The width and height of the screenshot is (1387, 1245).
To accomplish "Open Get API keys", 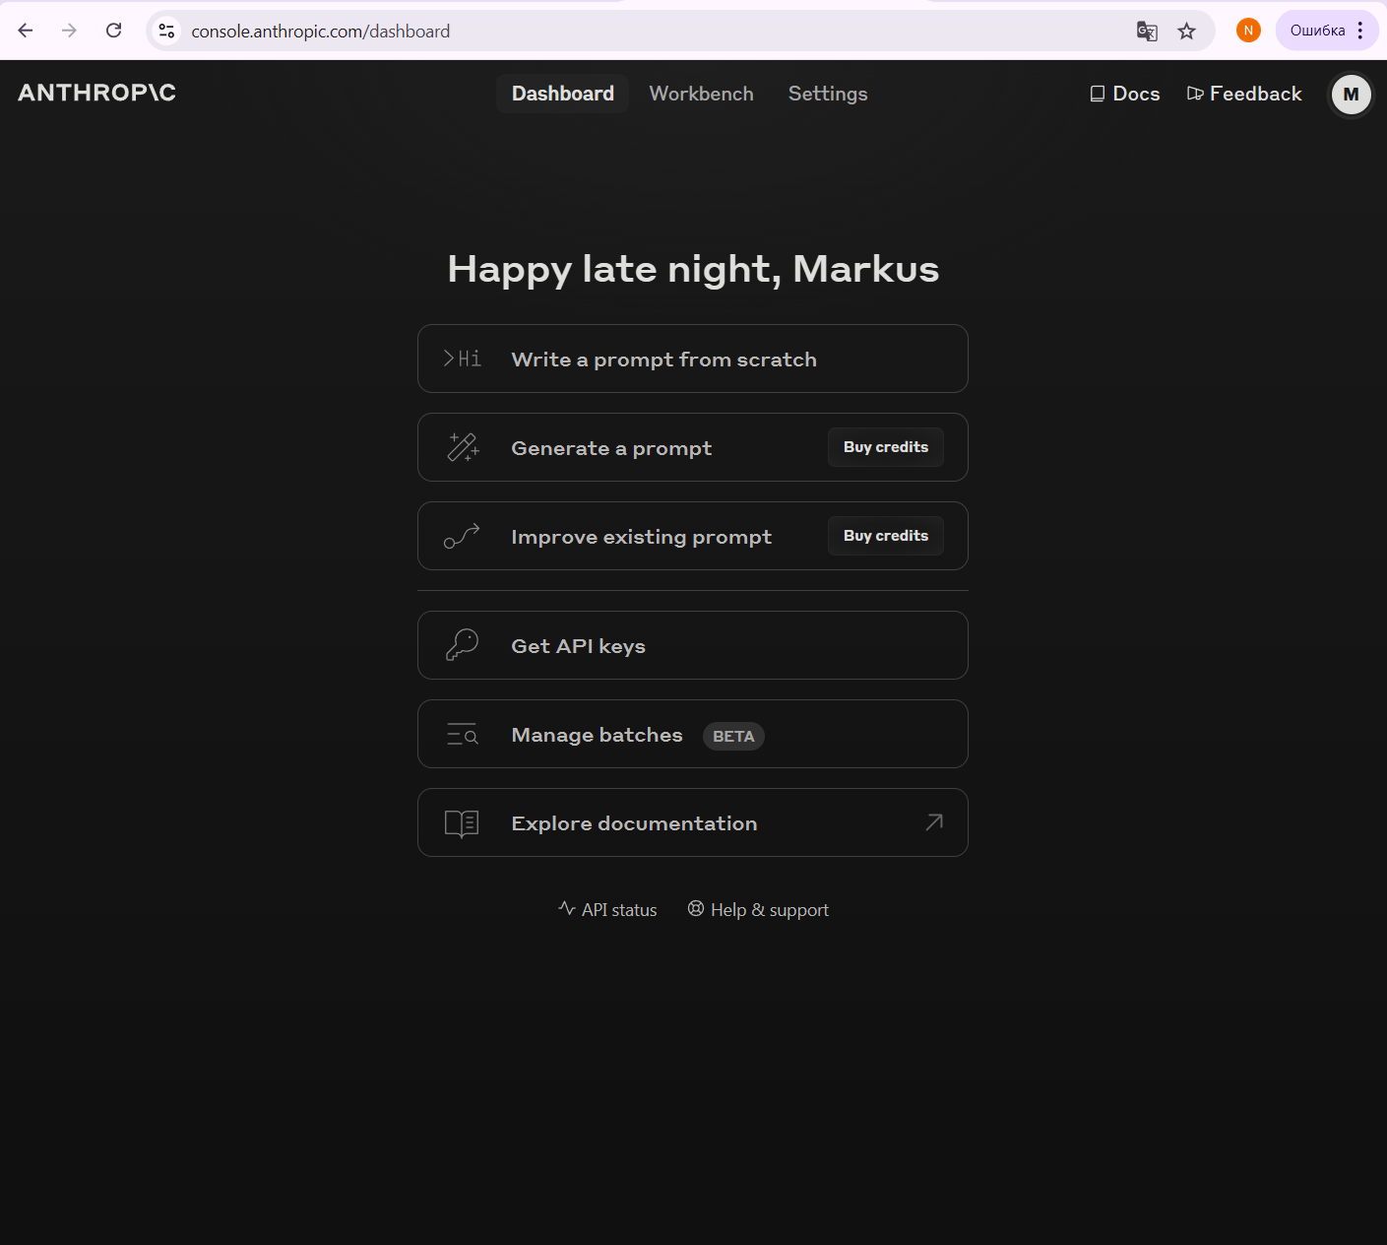I will [x=693, y=645].
